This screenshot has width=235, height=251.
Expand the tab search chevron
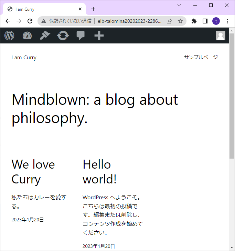pyautogui.click(x=179, y=5)
